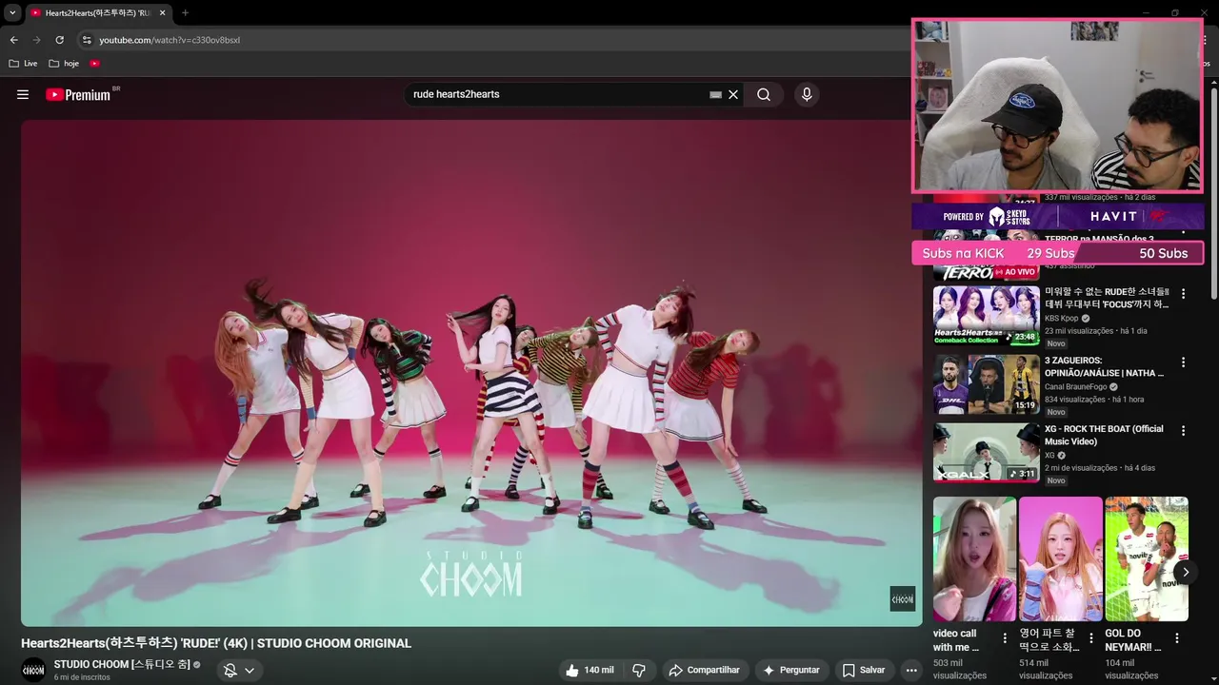The width and height of the screenshot is (1219, 685).
Task: Open options for video call short
Action: click(1005, 638)
